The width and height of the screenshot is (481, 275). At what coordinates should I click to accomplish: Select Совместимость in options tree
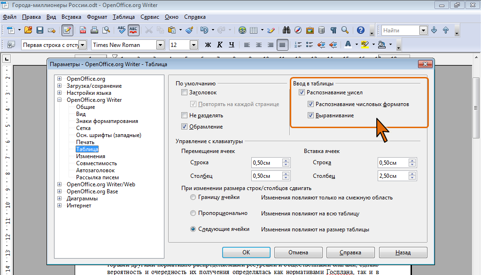point(96,163)
